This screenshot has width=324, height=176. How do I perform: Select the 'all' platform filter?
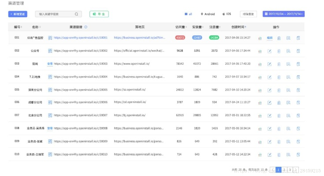pyautogui.click(x=188, y=14)
